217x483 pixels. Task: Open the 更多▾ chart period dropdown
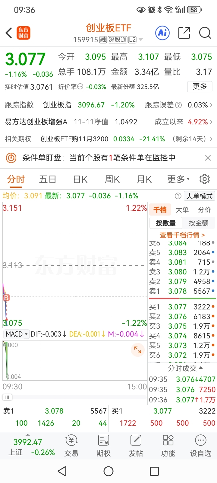(x=178, y=179)
